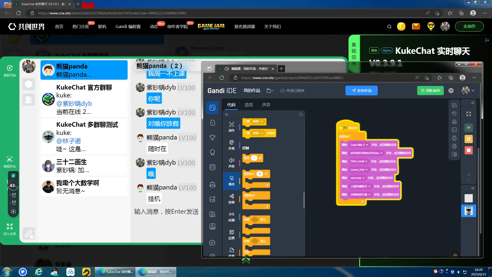Click the 发布作品 publish button
This screenshot has height=277, width=492.
point(361,91)
